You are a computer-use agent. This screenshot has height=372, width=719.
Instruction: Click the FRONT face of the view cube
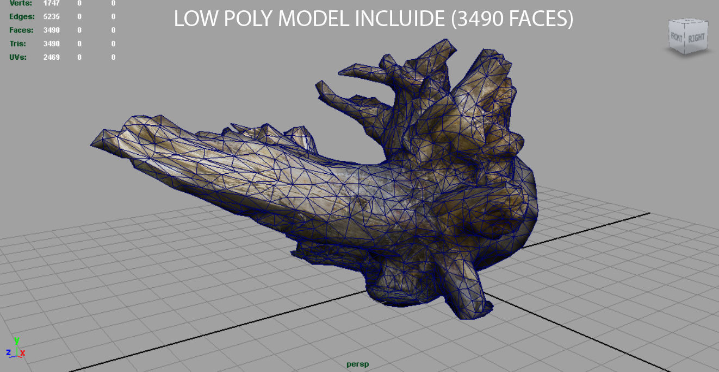677,38
